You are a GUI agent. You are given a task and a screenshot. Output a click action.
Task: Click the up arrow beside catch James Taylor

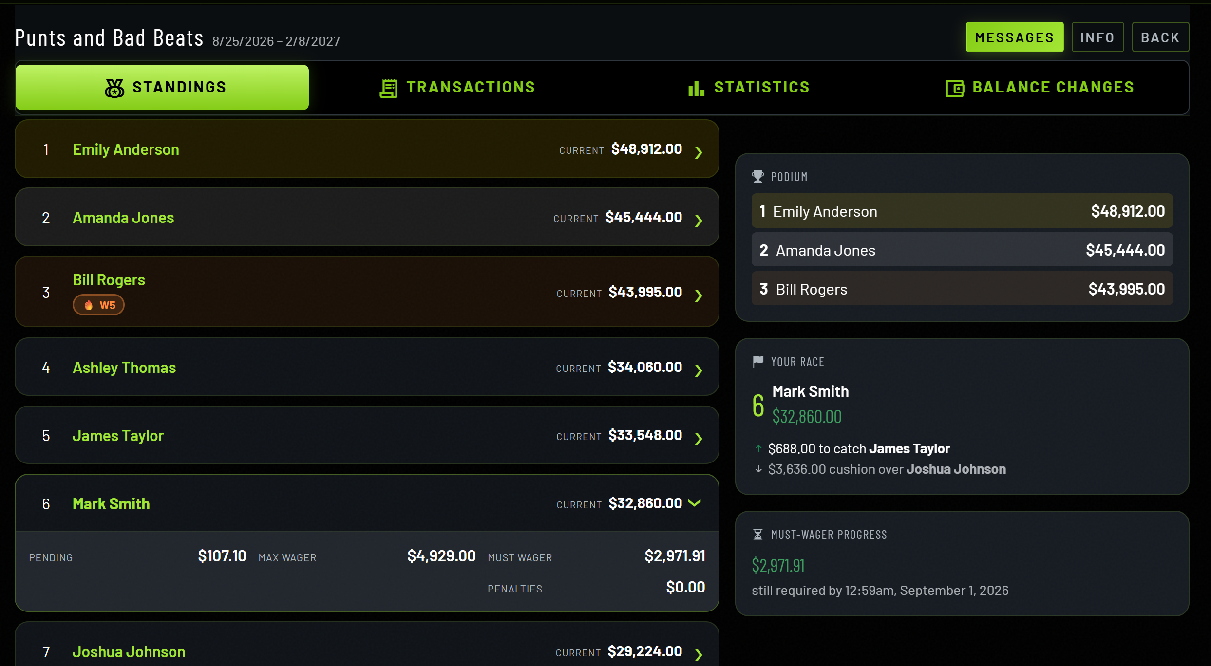[758, 448]
